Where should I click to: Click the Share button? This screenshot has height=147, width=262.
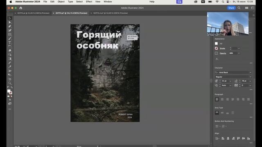click(231, 8)
